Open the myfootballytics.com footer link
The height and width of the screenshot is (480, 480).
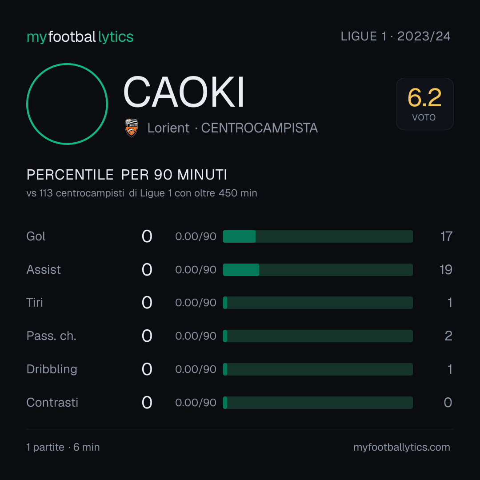pyautogui.click(x=402, y=447)
